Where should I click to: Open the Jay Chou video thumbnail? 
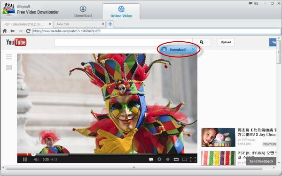[x=218, y=138]
